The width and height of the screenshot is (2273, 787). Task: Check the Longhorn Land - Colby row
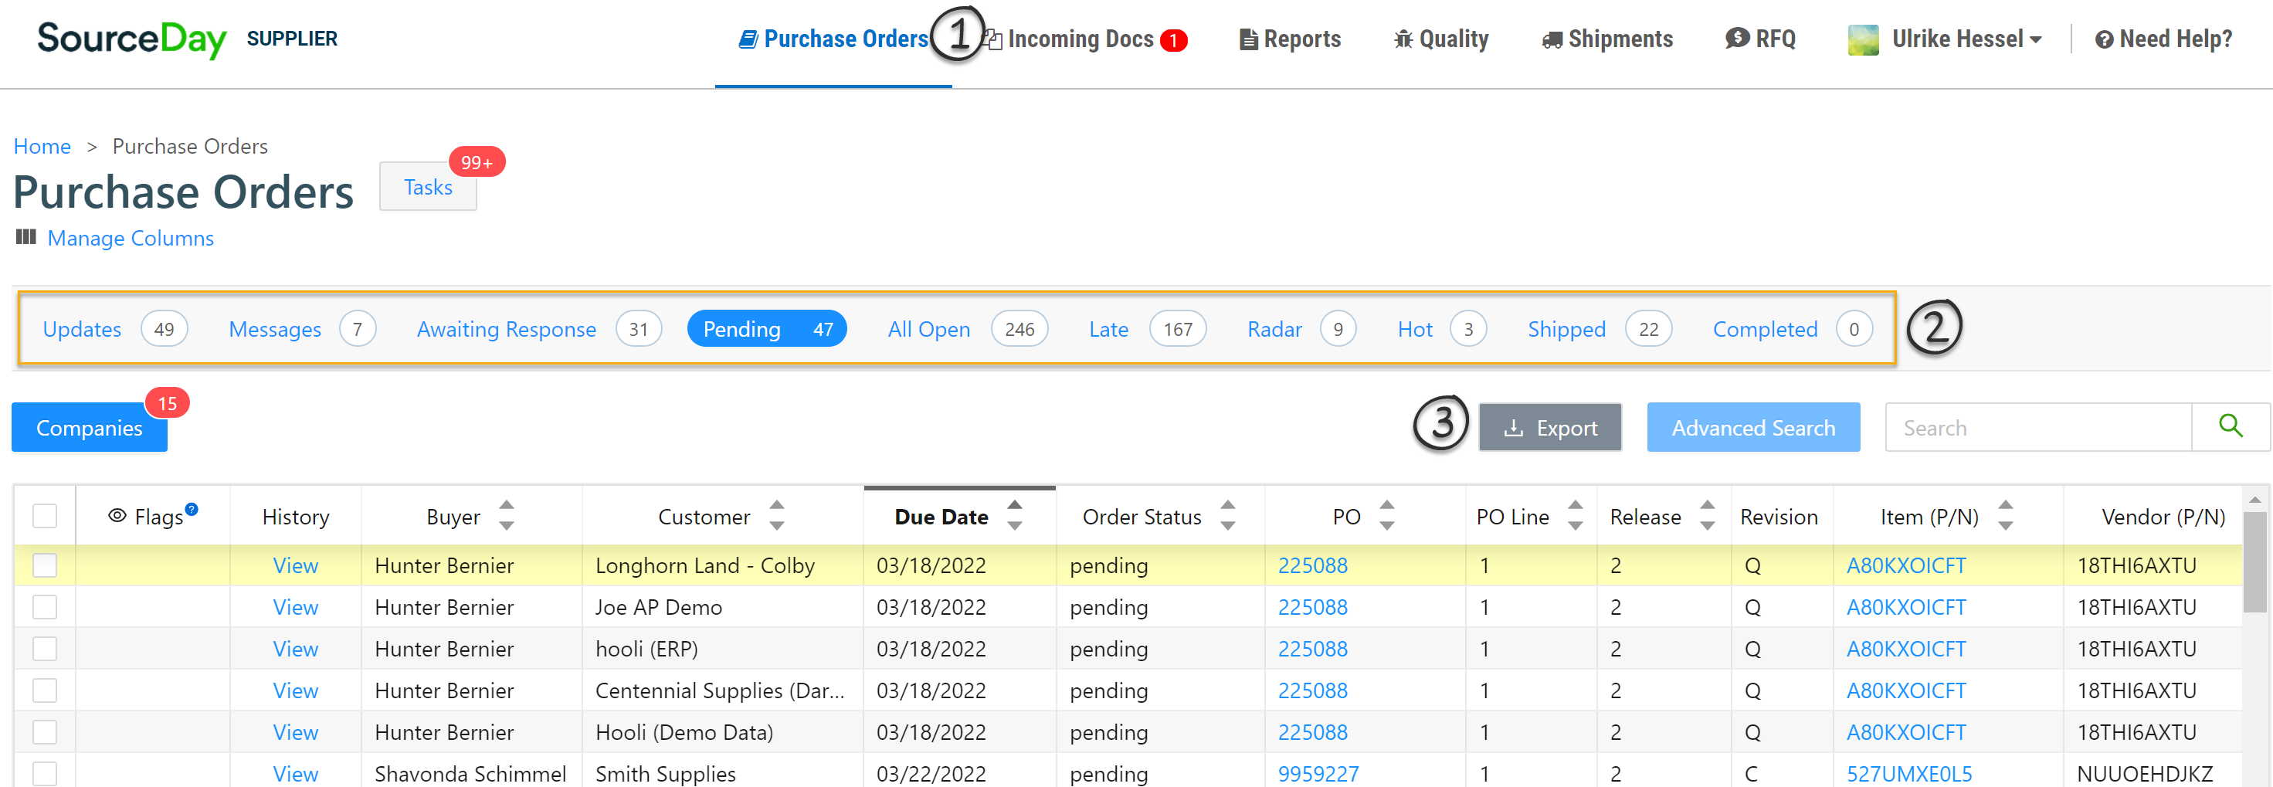click(44, 565)
